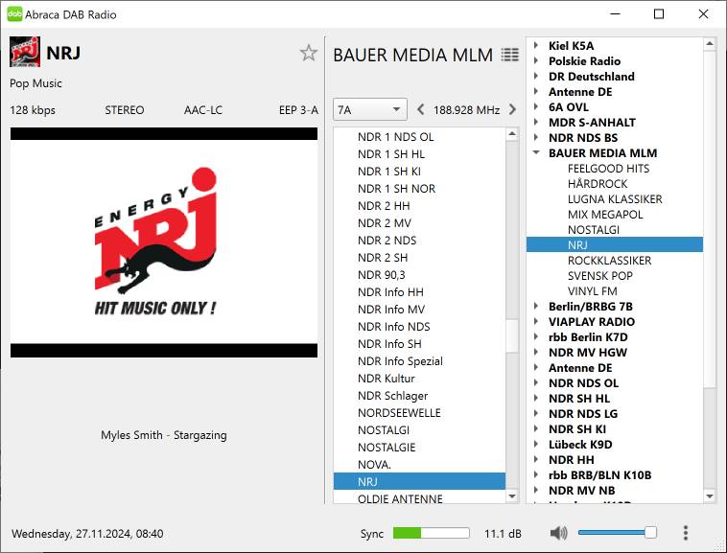Open the three-dot application menu
The image size is (727, 553).
[685, 533]
